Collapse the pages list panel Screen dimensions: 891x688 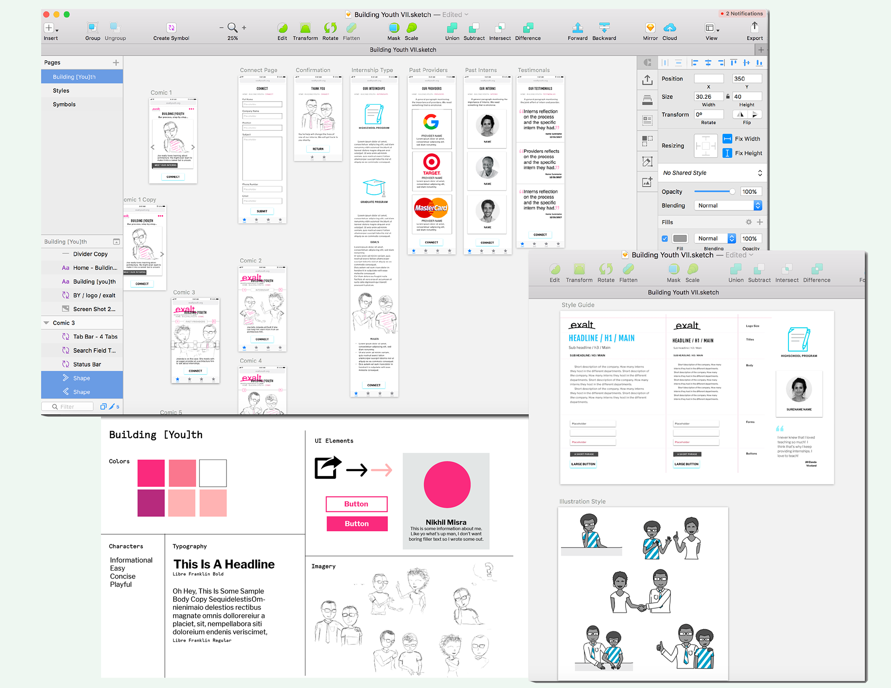click(x=116, y=242)
